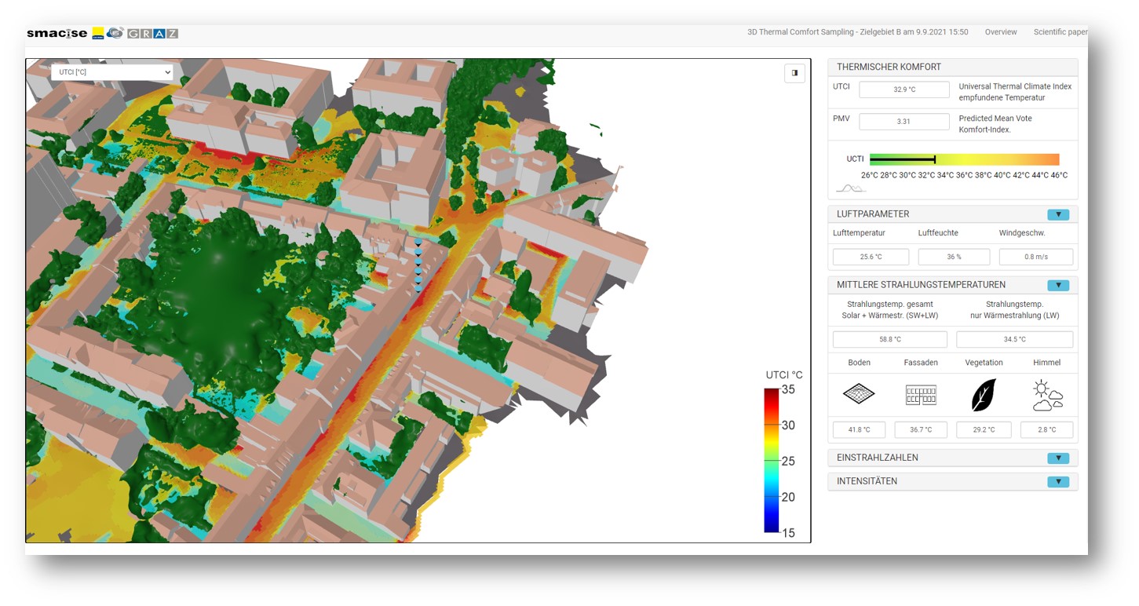
Task: Open the UTCI [°C] layer dropdown
Action: (111, 72)
